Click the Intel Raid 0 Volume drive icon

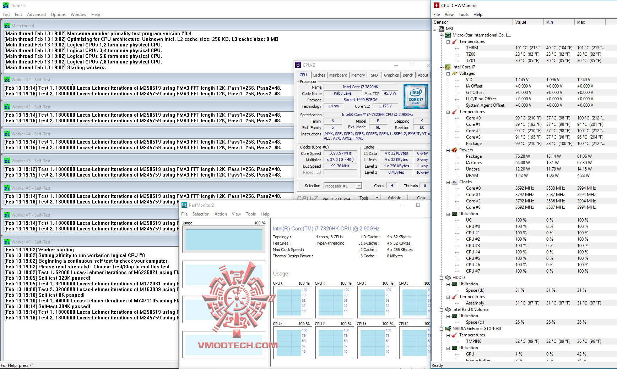(x=448, y=309)
